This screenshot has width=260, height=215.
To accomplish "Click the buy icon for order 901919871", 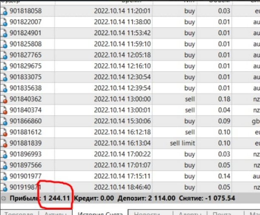I will (x=4, y=187).
